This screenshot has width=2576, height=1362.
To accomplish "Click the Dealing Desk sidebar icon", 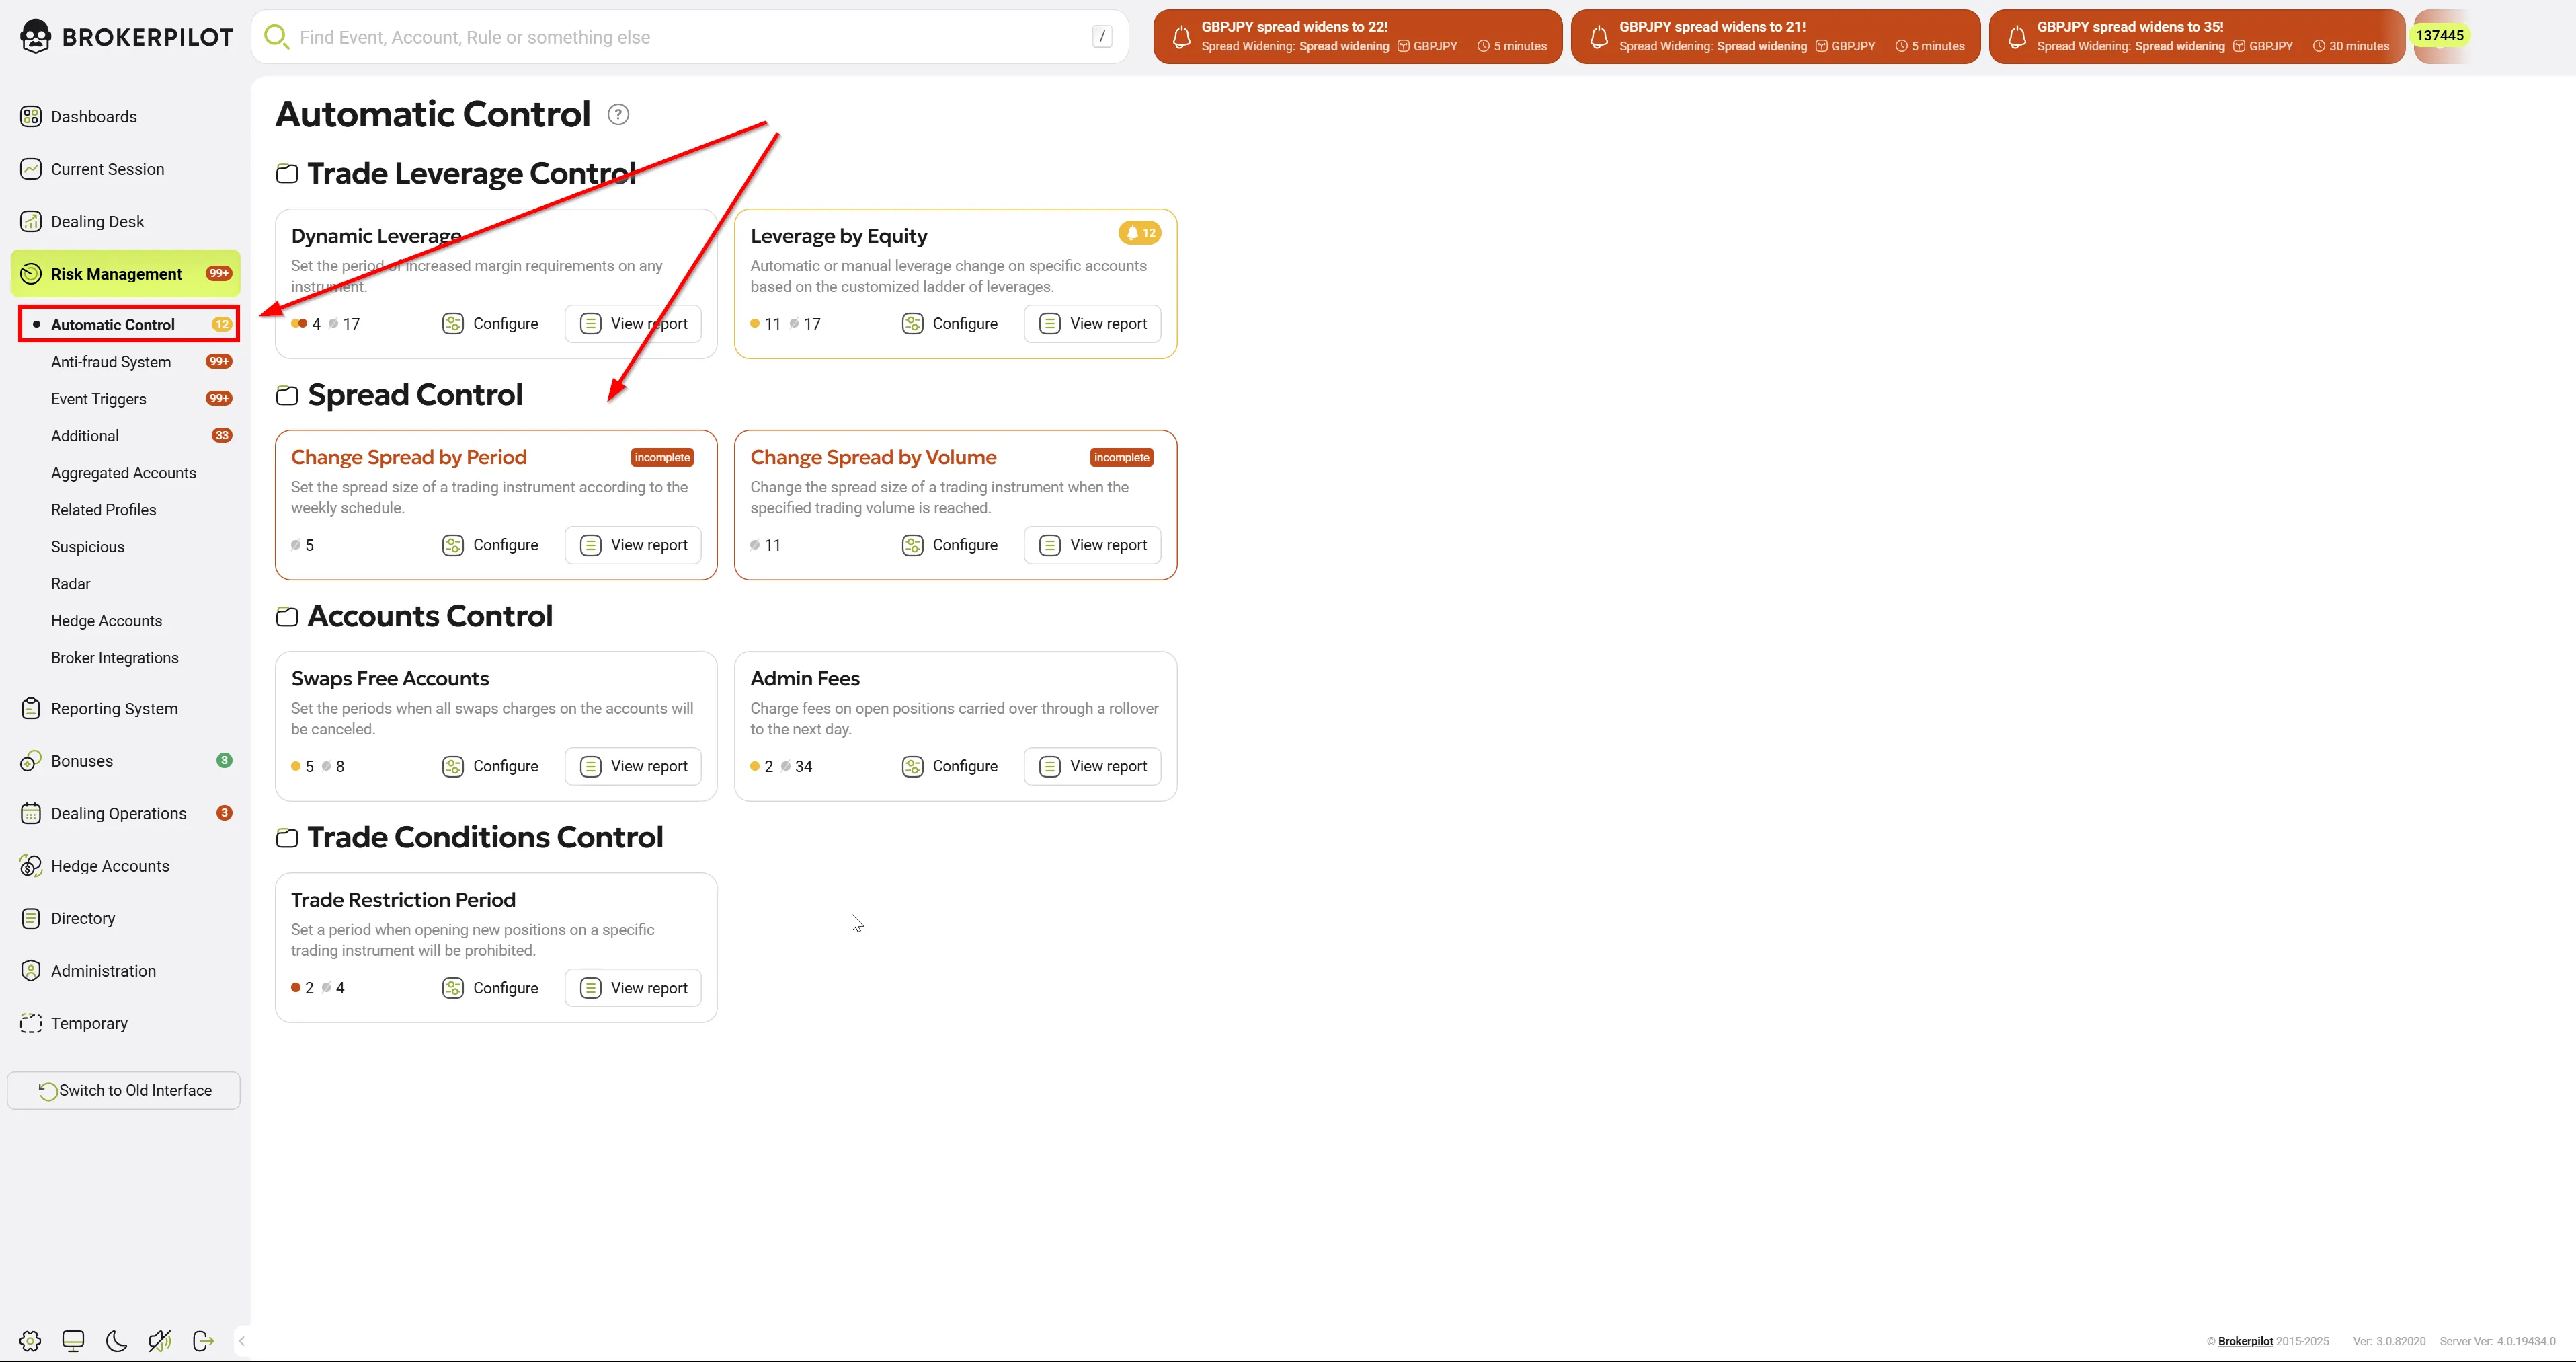I will (x=31, y=221).
